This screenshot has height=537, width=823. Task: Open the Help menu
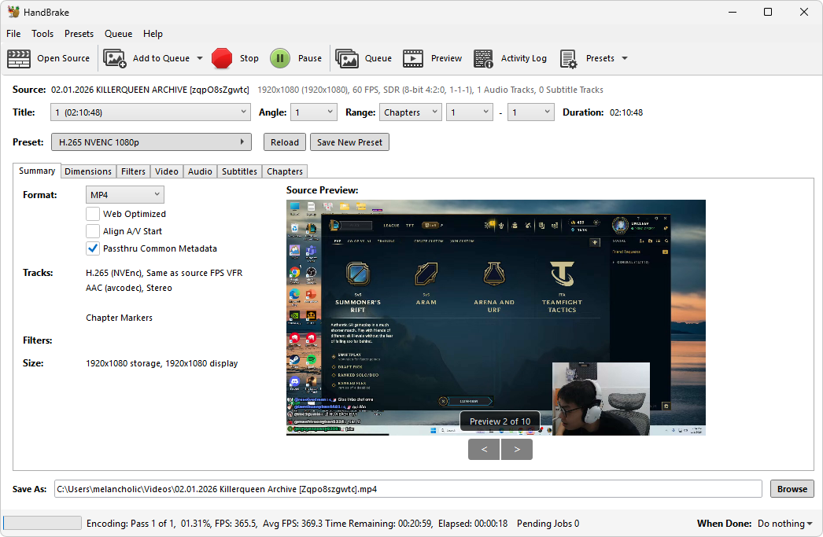[x=153, y=34]
